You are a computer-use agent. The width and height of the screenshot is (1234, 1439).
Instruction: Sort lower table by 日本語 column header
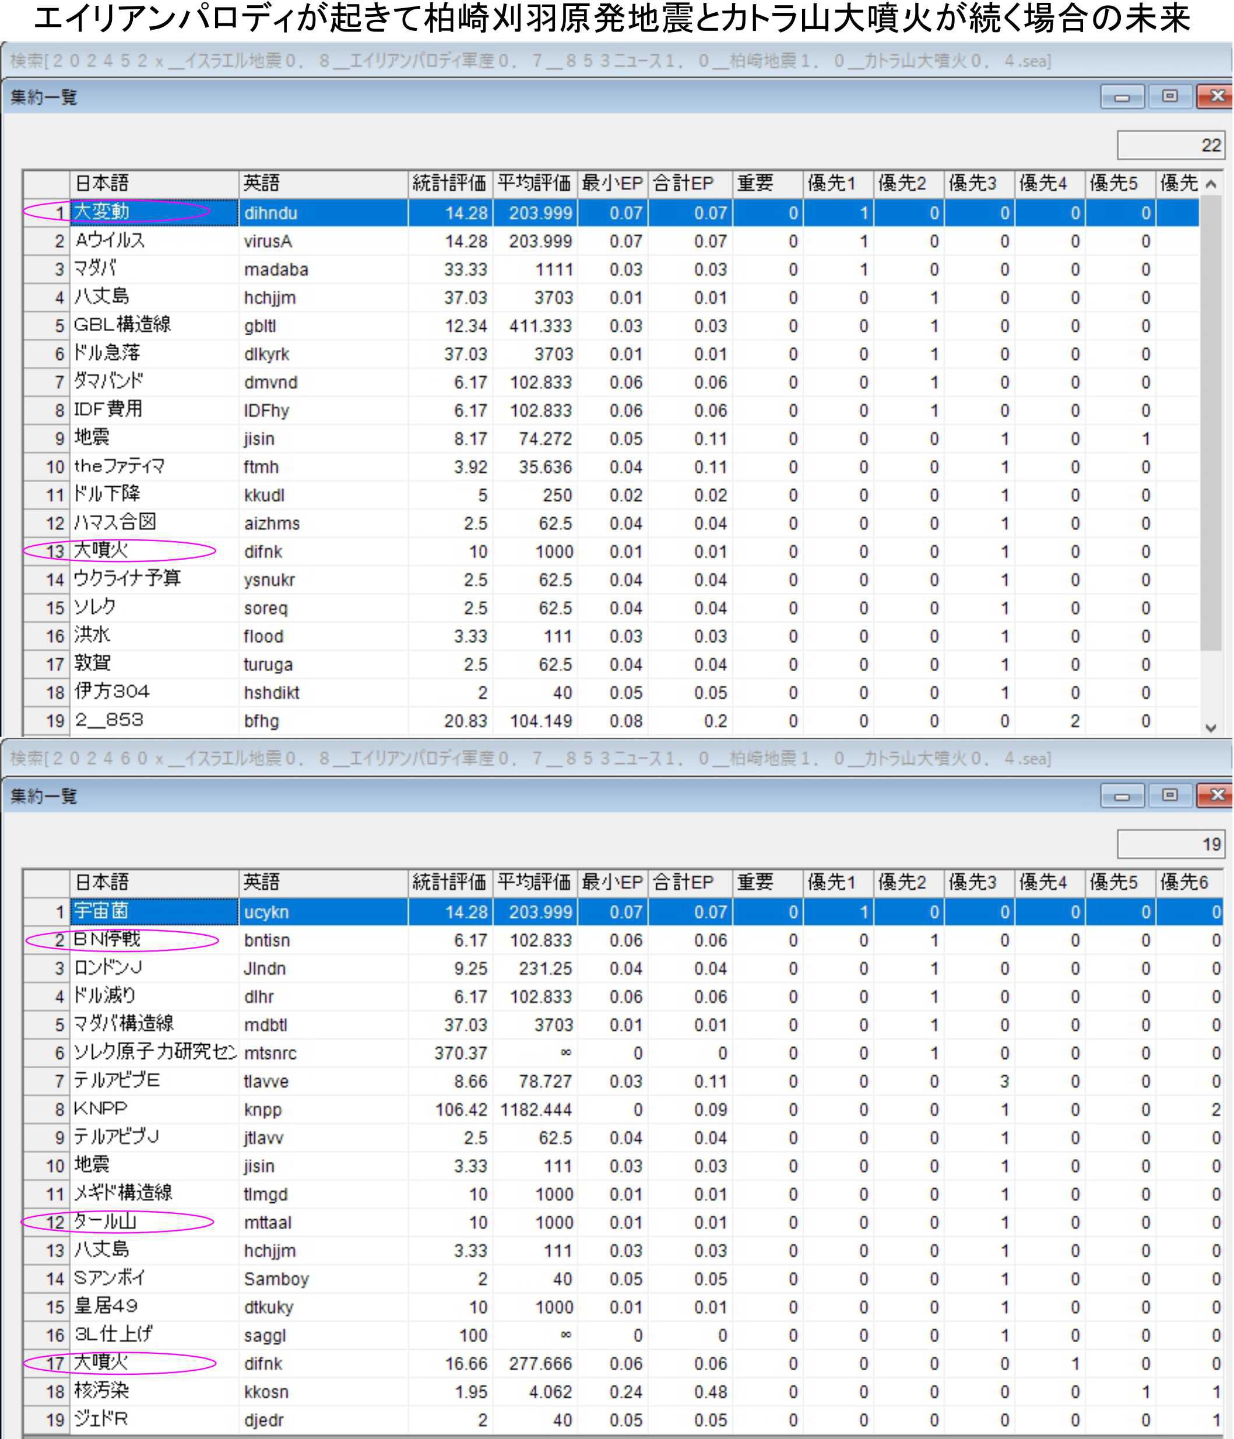[154, 883]
